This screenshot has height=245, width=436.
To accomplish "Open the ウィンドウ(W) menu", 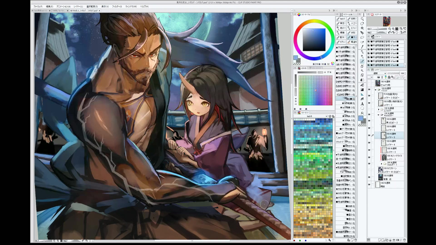I will click(131, 6).
